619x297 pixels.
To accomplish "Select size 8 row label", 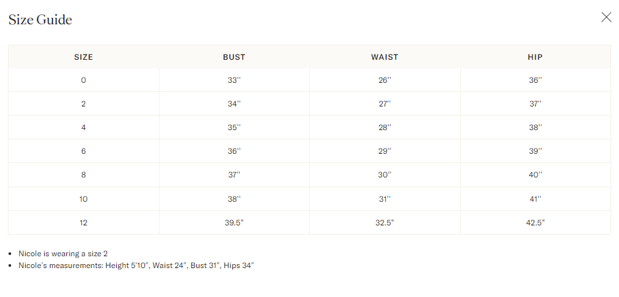I will click(x=83, y=175).
